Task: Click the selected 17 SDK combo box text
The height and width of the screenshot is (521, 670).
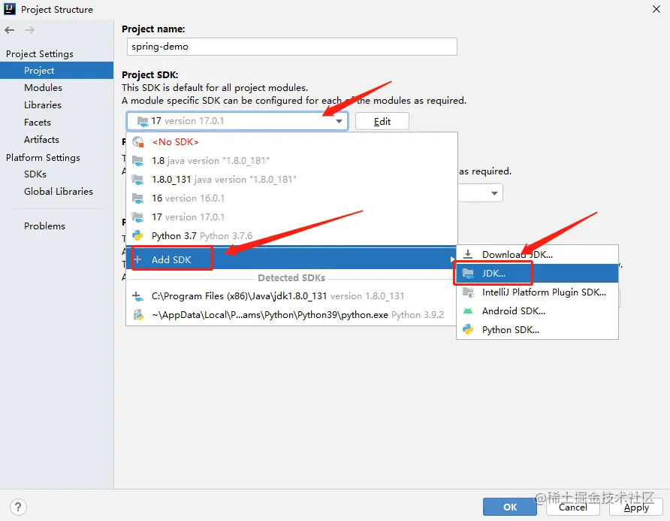Action: pos(188,121)
